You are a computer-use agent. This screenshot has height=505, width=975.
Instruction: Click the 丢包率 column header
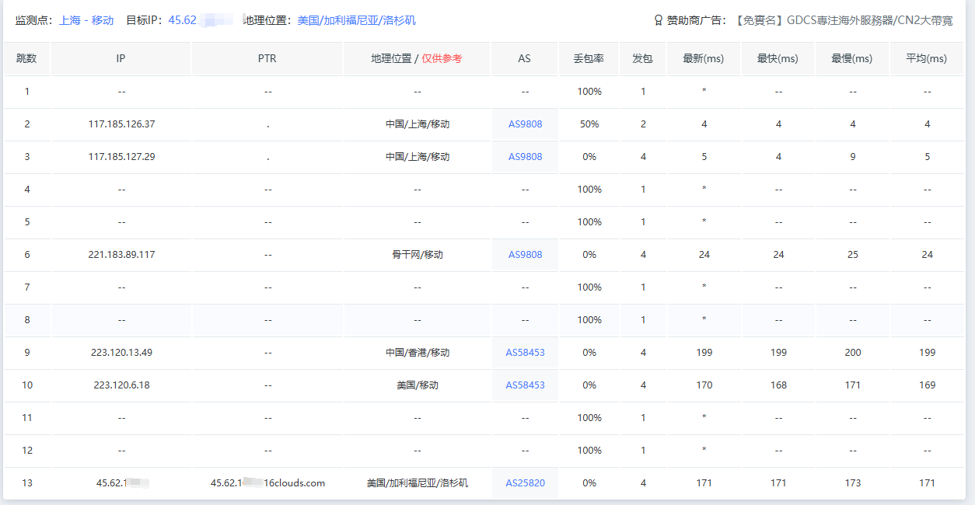[x=589, y=59]
